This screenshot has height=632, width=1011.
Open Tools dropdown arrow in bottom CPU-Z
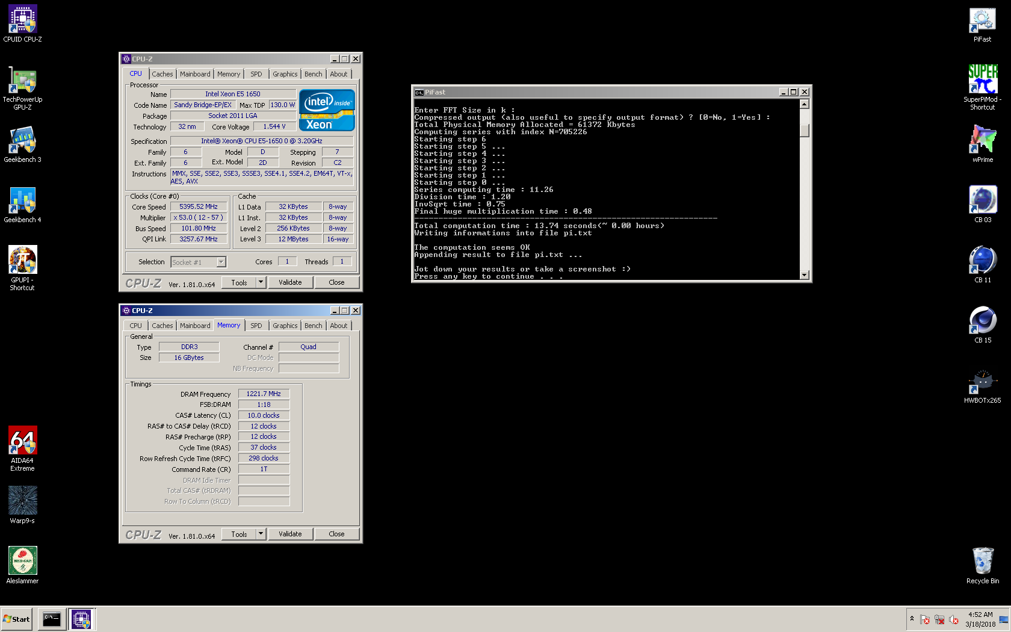pos(261,534)
